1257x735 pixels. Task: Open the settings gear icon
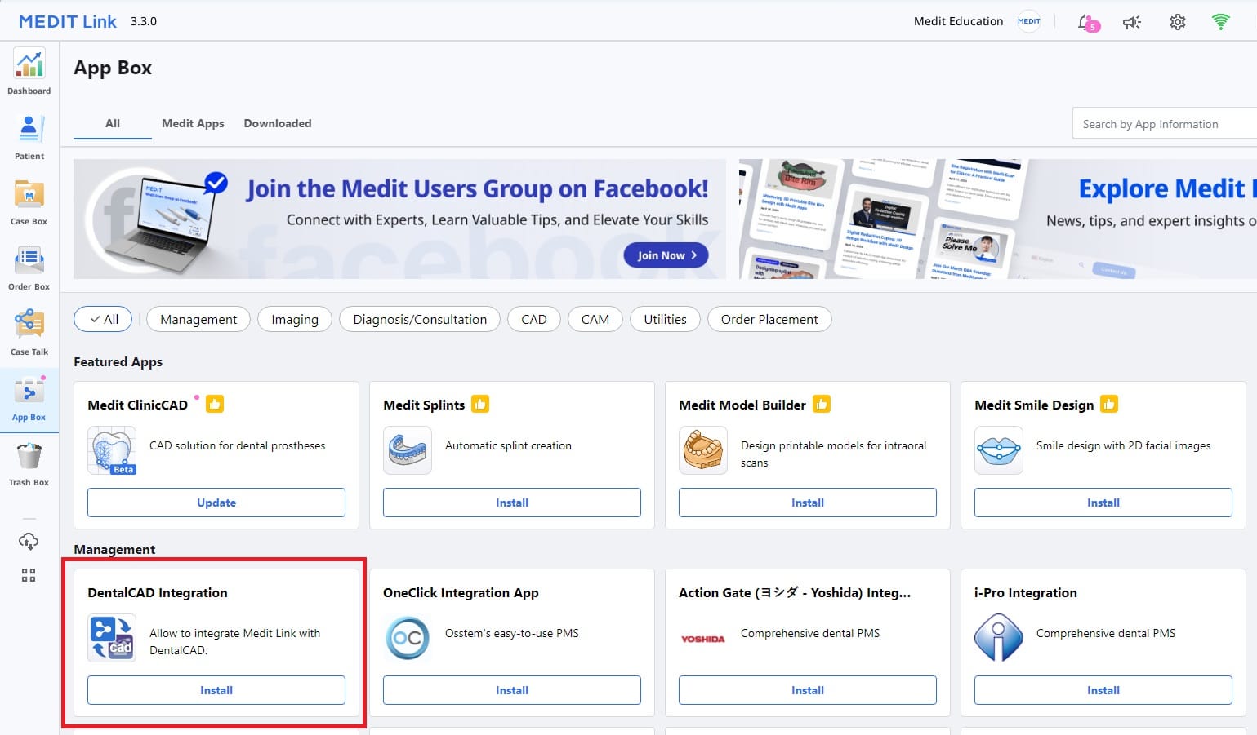(1177, 22)
